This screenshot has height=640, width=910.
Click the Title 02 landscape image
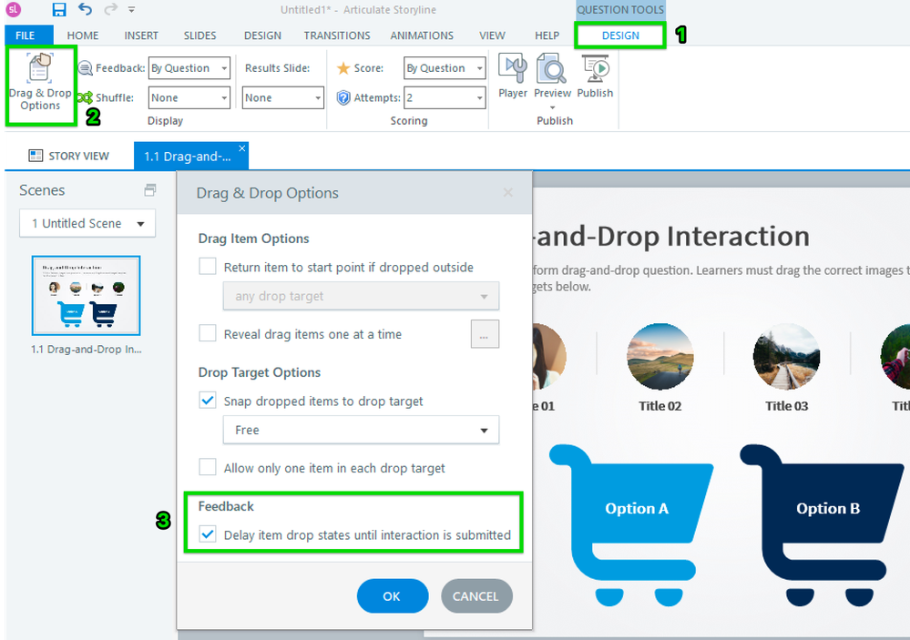pos(659,356)
